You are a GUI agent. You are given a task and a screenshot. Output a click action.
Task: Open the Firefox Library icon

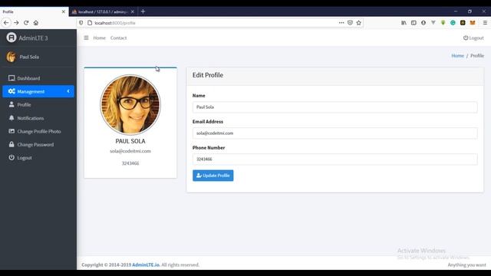404,23
